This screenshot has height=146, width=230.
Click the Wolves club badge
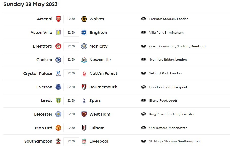point(84,19)
